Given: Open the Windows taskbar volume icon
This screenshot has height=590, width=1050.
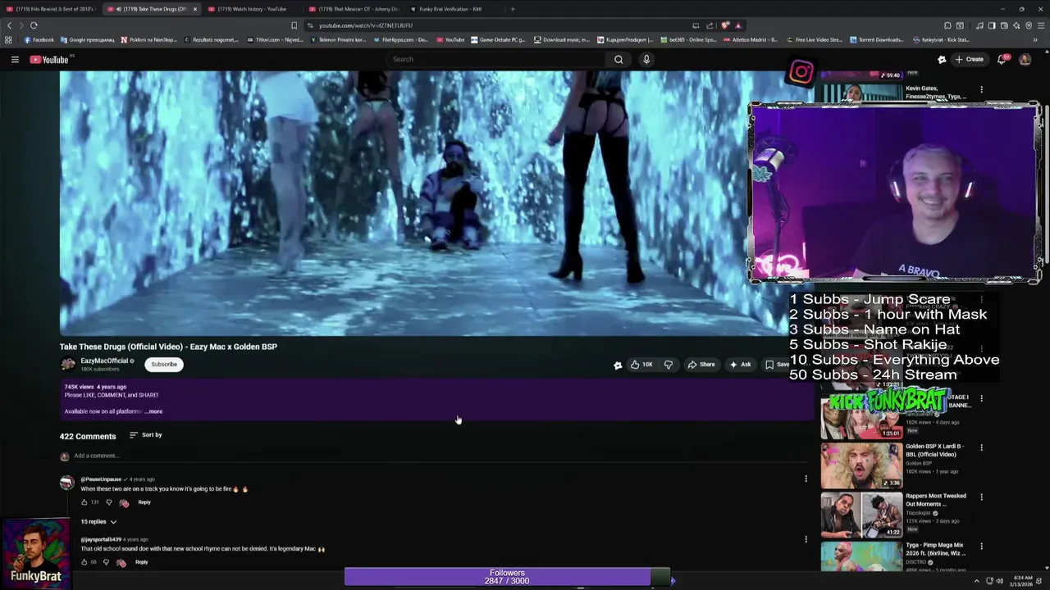Looking at the screenshot, I should [999, 581].
